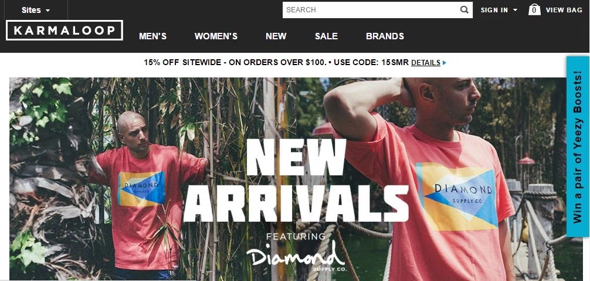Open the Sale section
590x281 pixels.
[326, 36]
